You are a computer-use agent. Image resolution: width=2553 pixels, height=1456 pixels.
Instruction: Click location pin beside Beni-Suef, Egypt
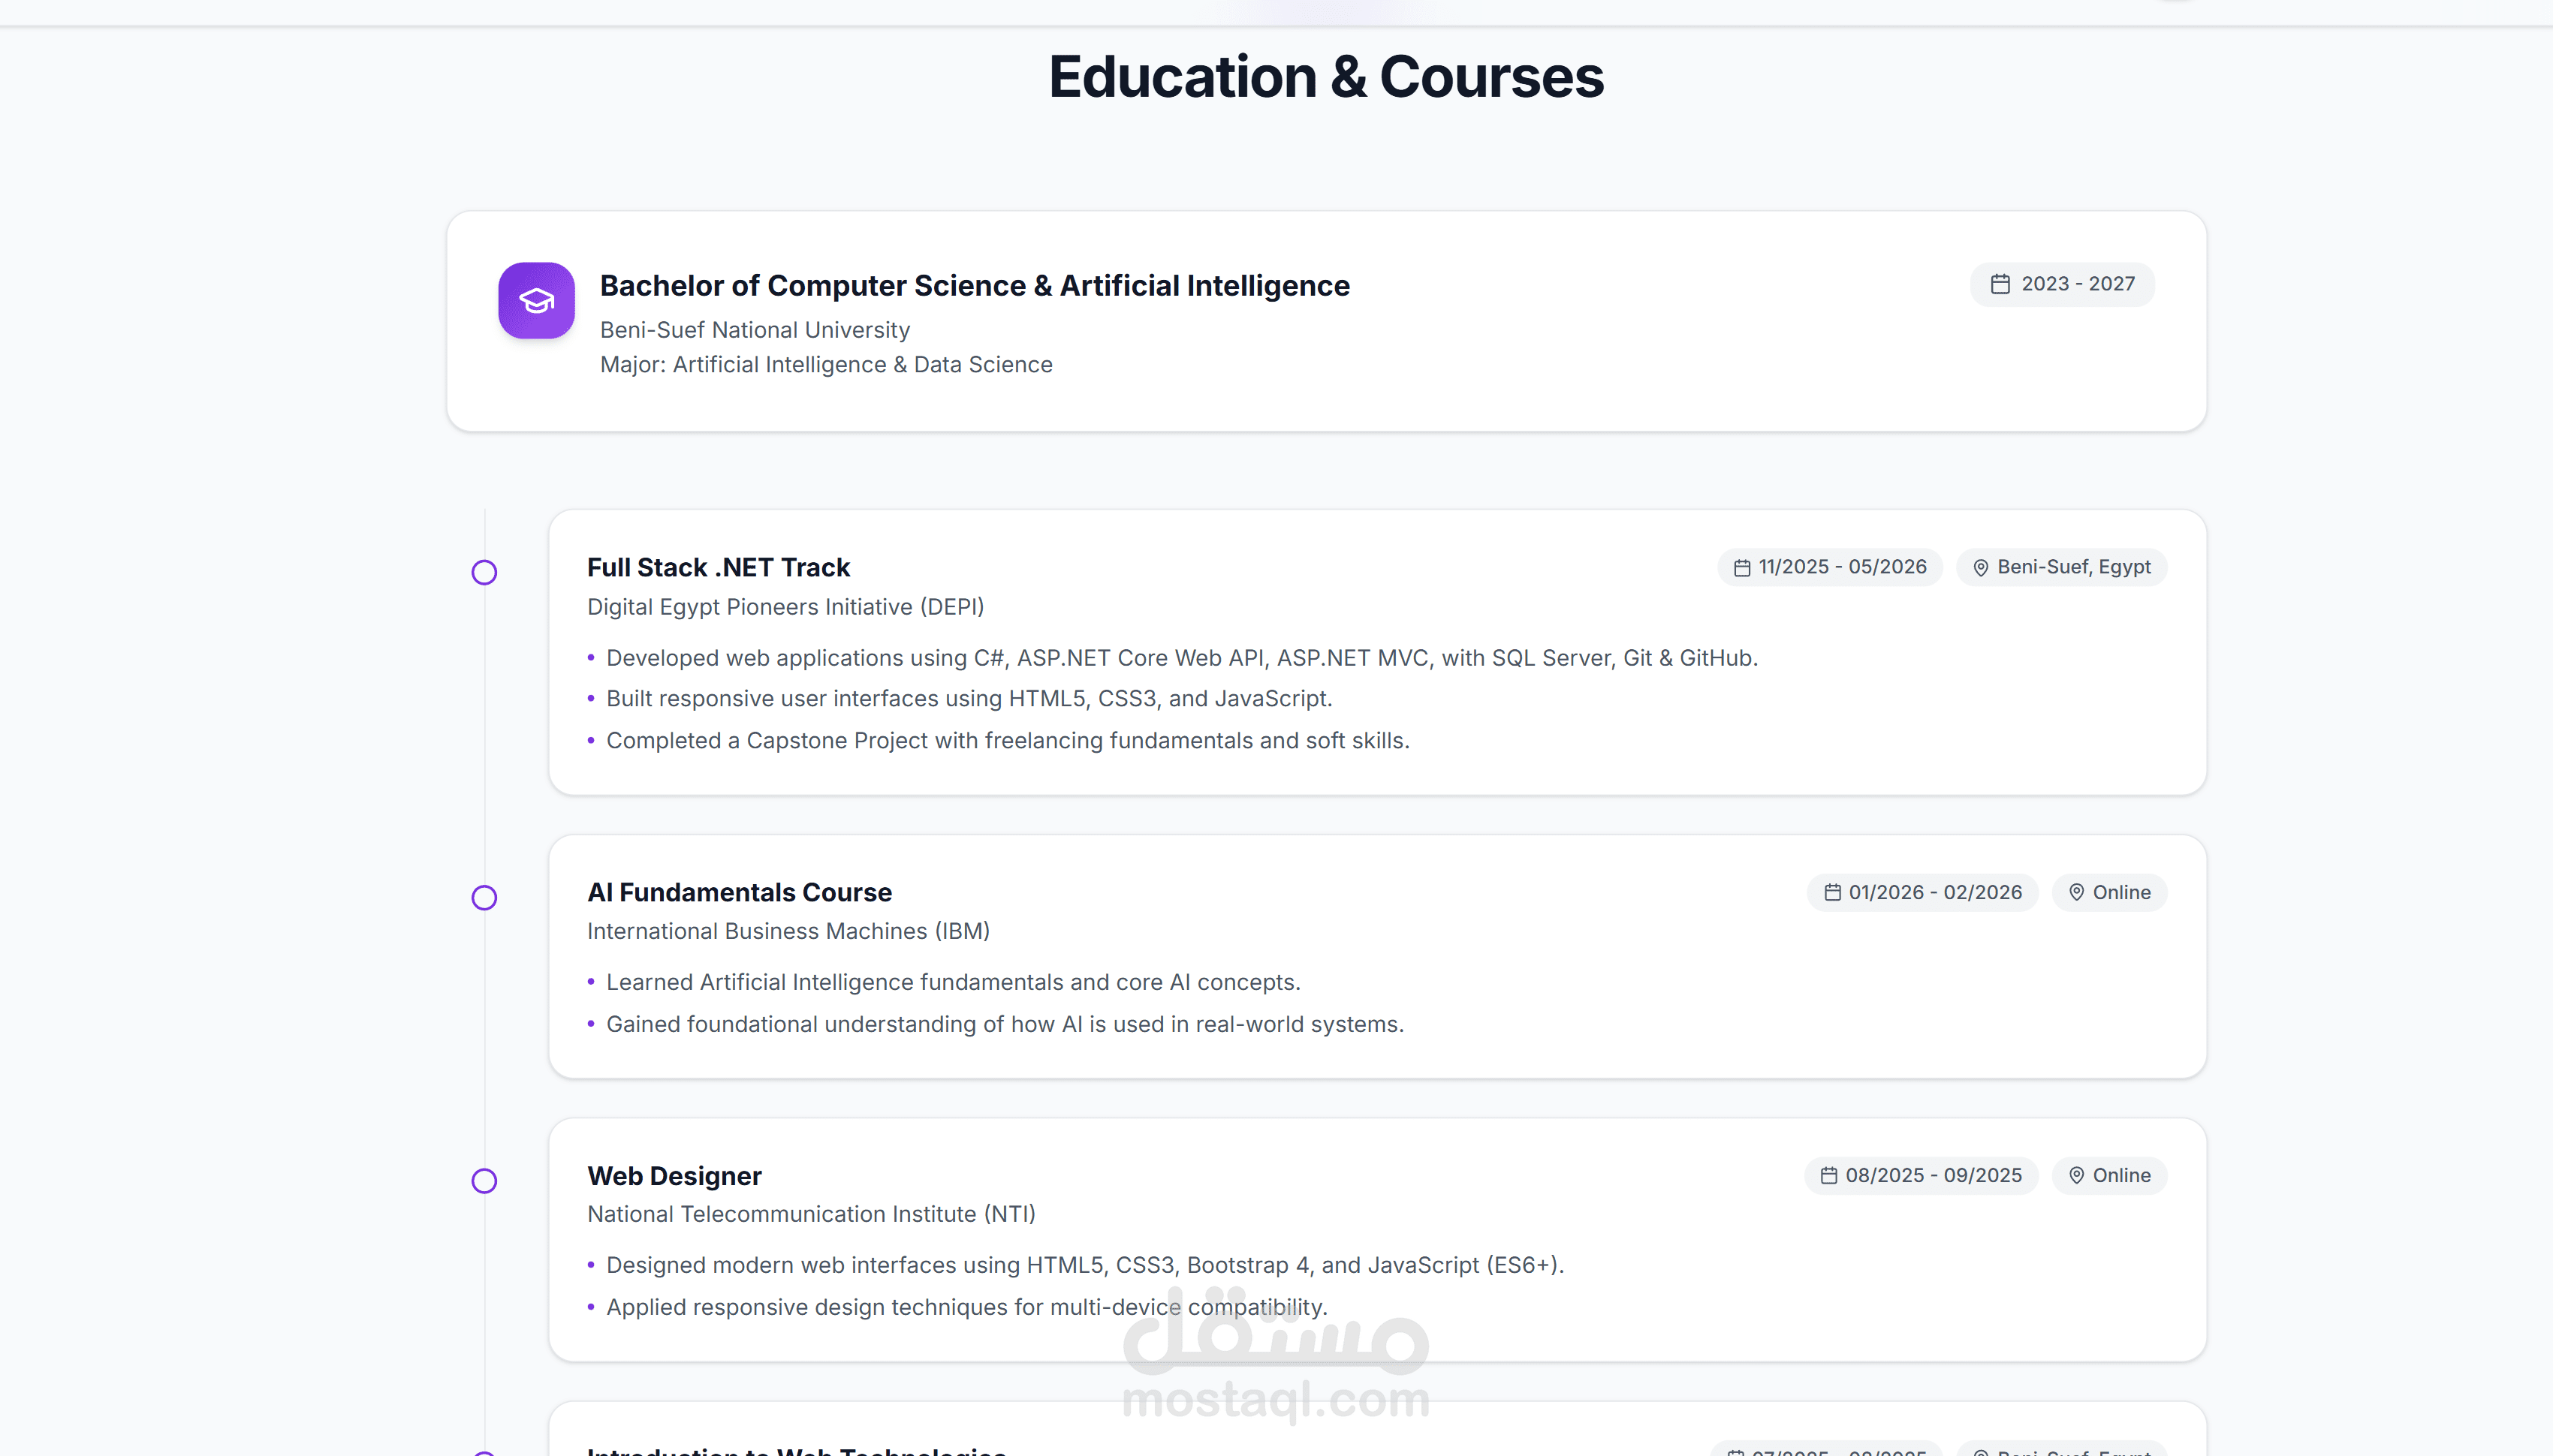click(1980, 567)
